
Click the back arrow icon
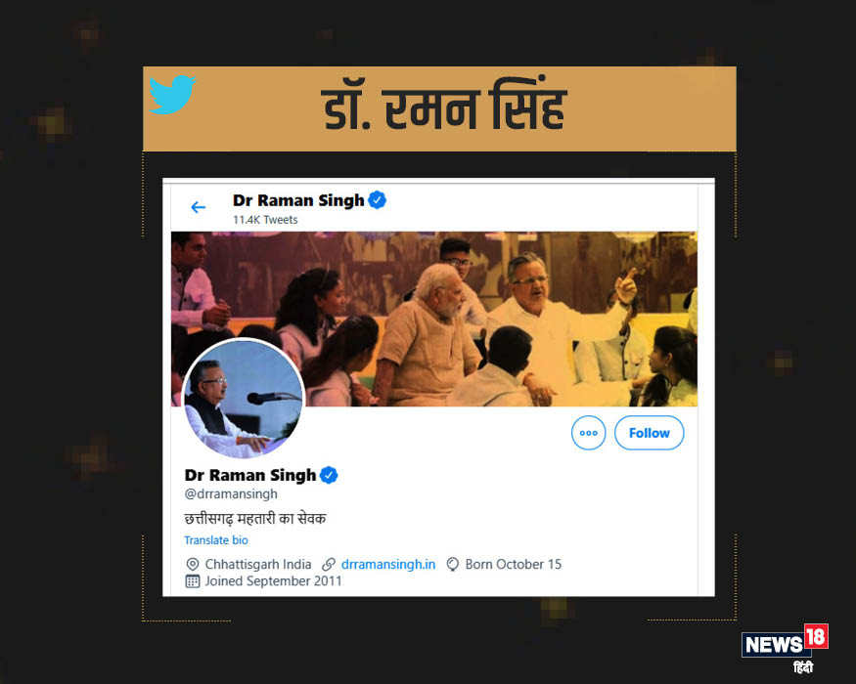tap(199, 207)
